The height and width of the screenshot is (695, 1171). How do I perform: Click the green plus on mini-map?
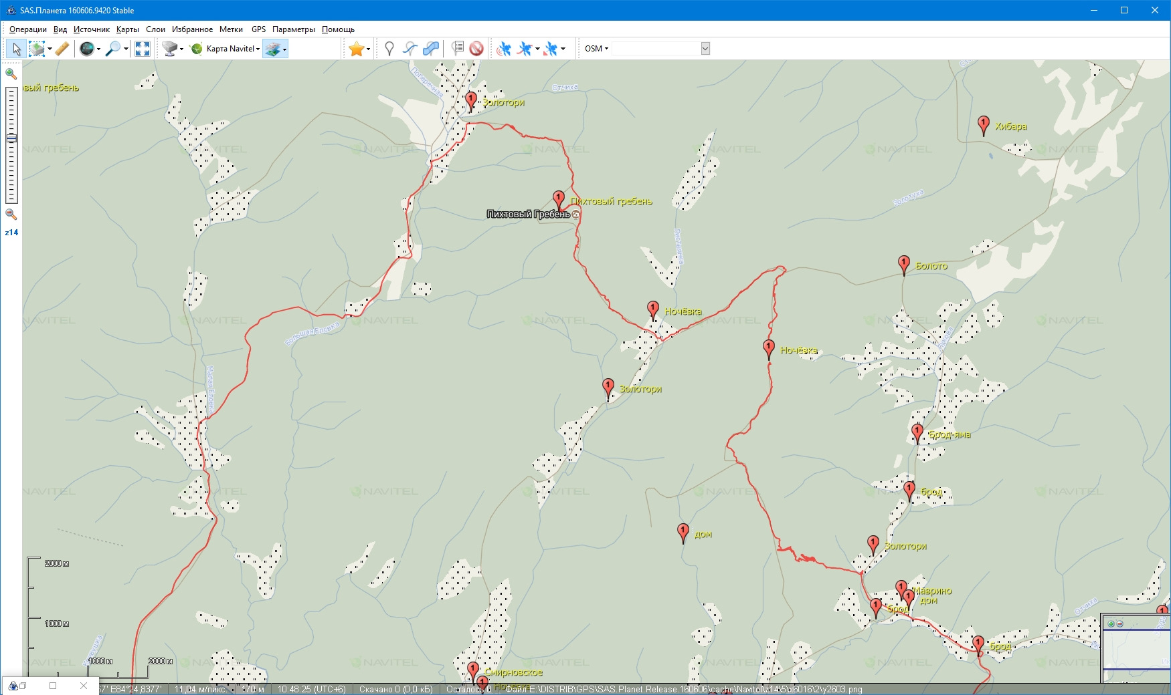coord(1111,623)
